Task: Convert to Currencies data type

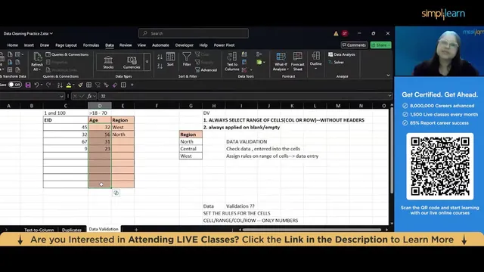Action: tap(132, 62)
